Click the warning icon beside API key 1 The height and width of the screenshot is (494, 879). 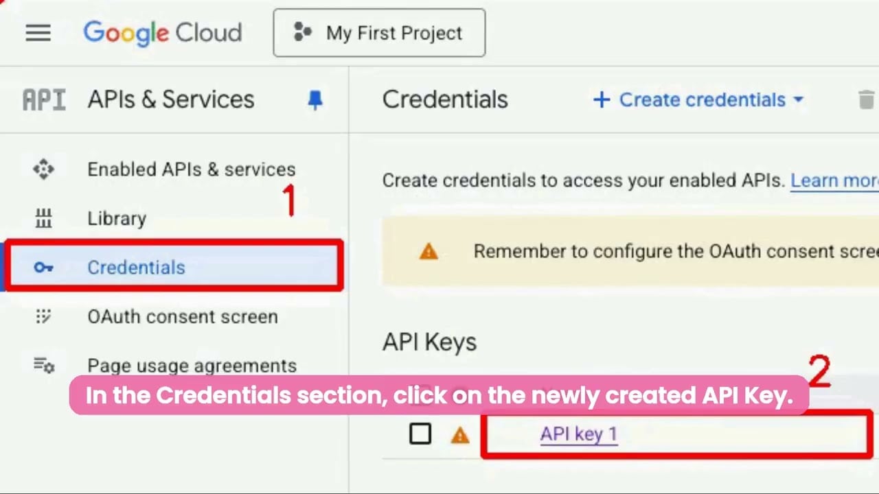(459, 435)
